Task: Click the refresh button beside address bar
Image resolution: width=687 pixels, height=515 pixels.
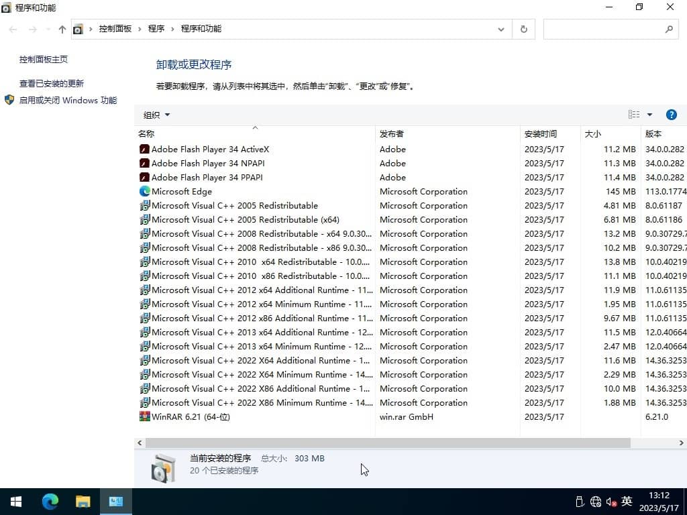Action: 524,29
